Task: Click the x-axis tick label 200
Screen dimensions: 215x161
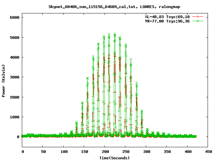Action: [x=105, y=152]
